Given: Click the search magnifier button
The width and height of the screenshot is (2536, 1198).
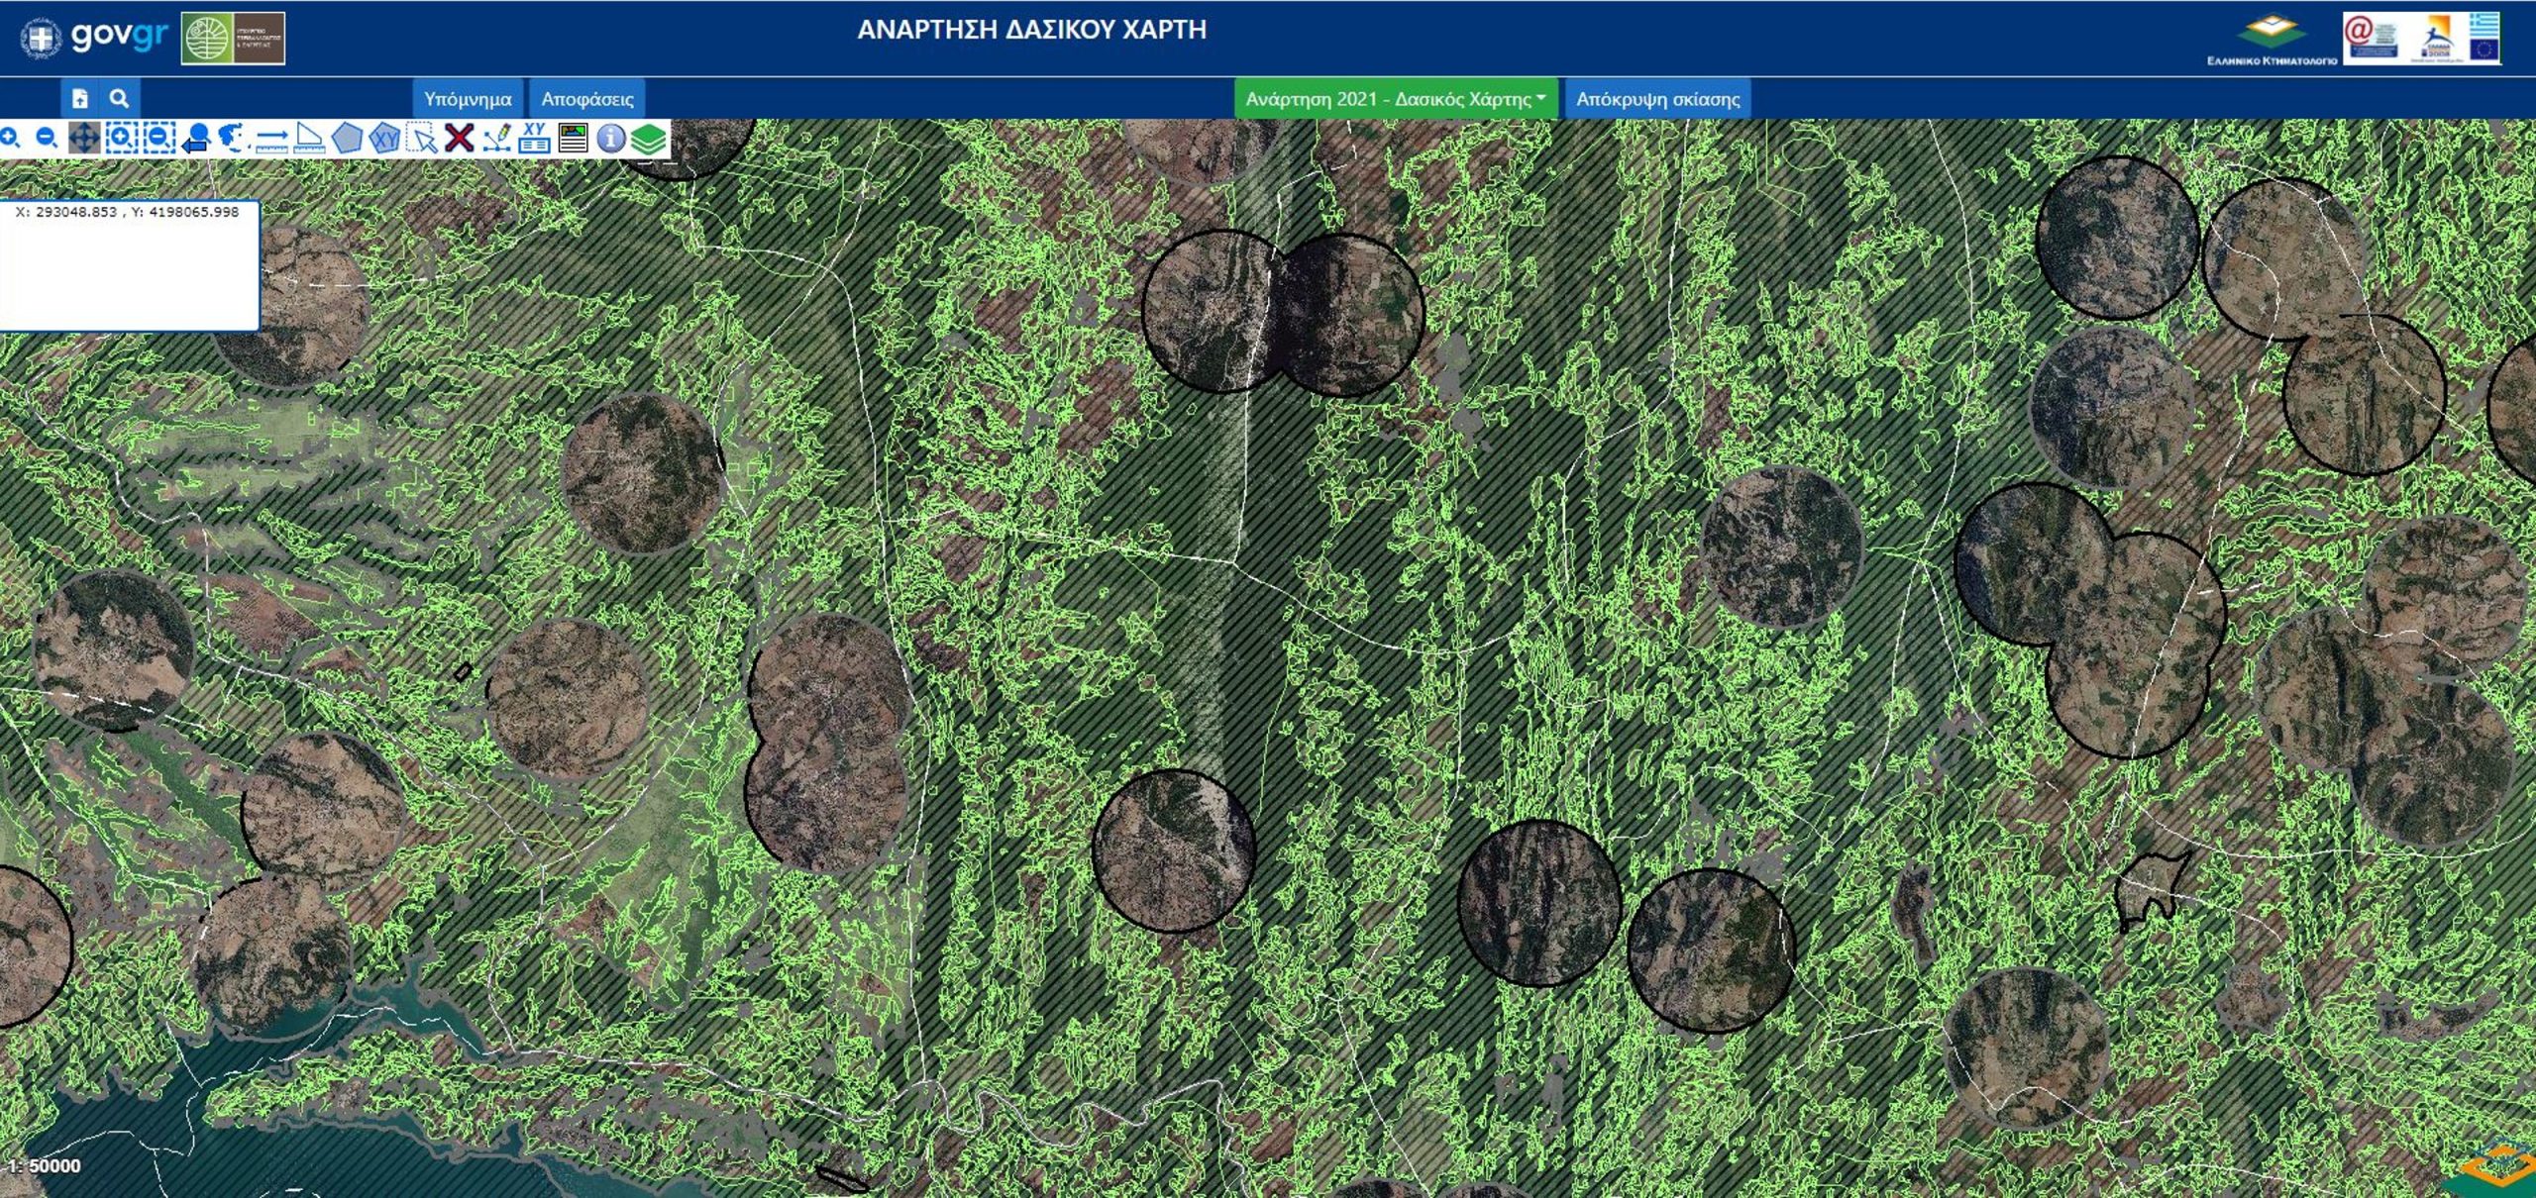Looking at the screenshot, I should click(x=119, y=98).
